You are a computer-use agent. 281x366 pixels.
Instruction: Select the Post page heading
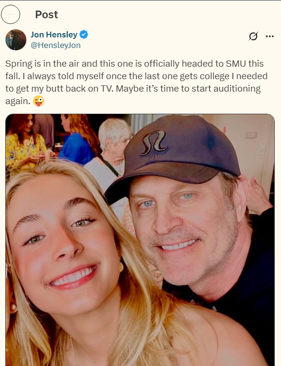pos(47,14)
